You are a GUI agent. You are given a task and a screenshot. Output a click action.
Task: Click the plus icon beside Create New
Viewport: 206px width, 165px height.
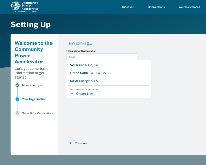tap(72, 94)
